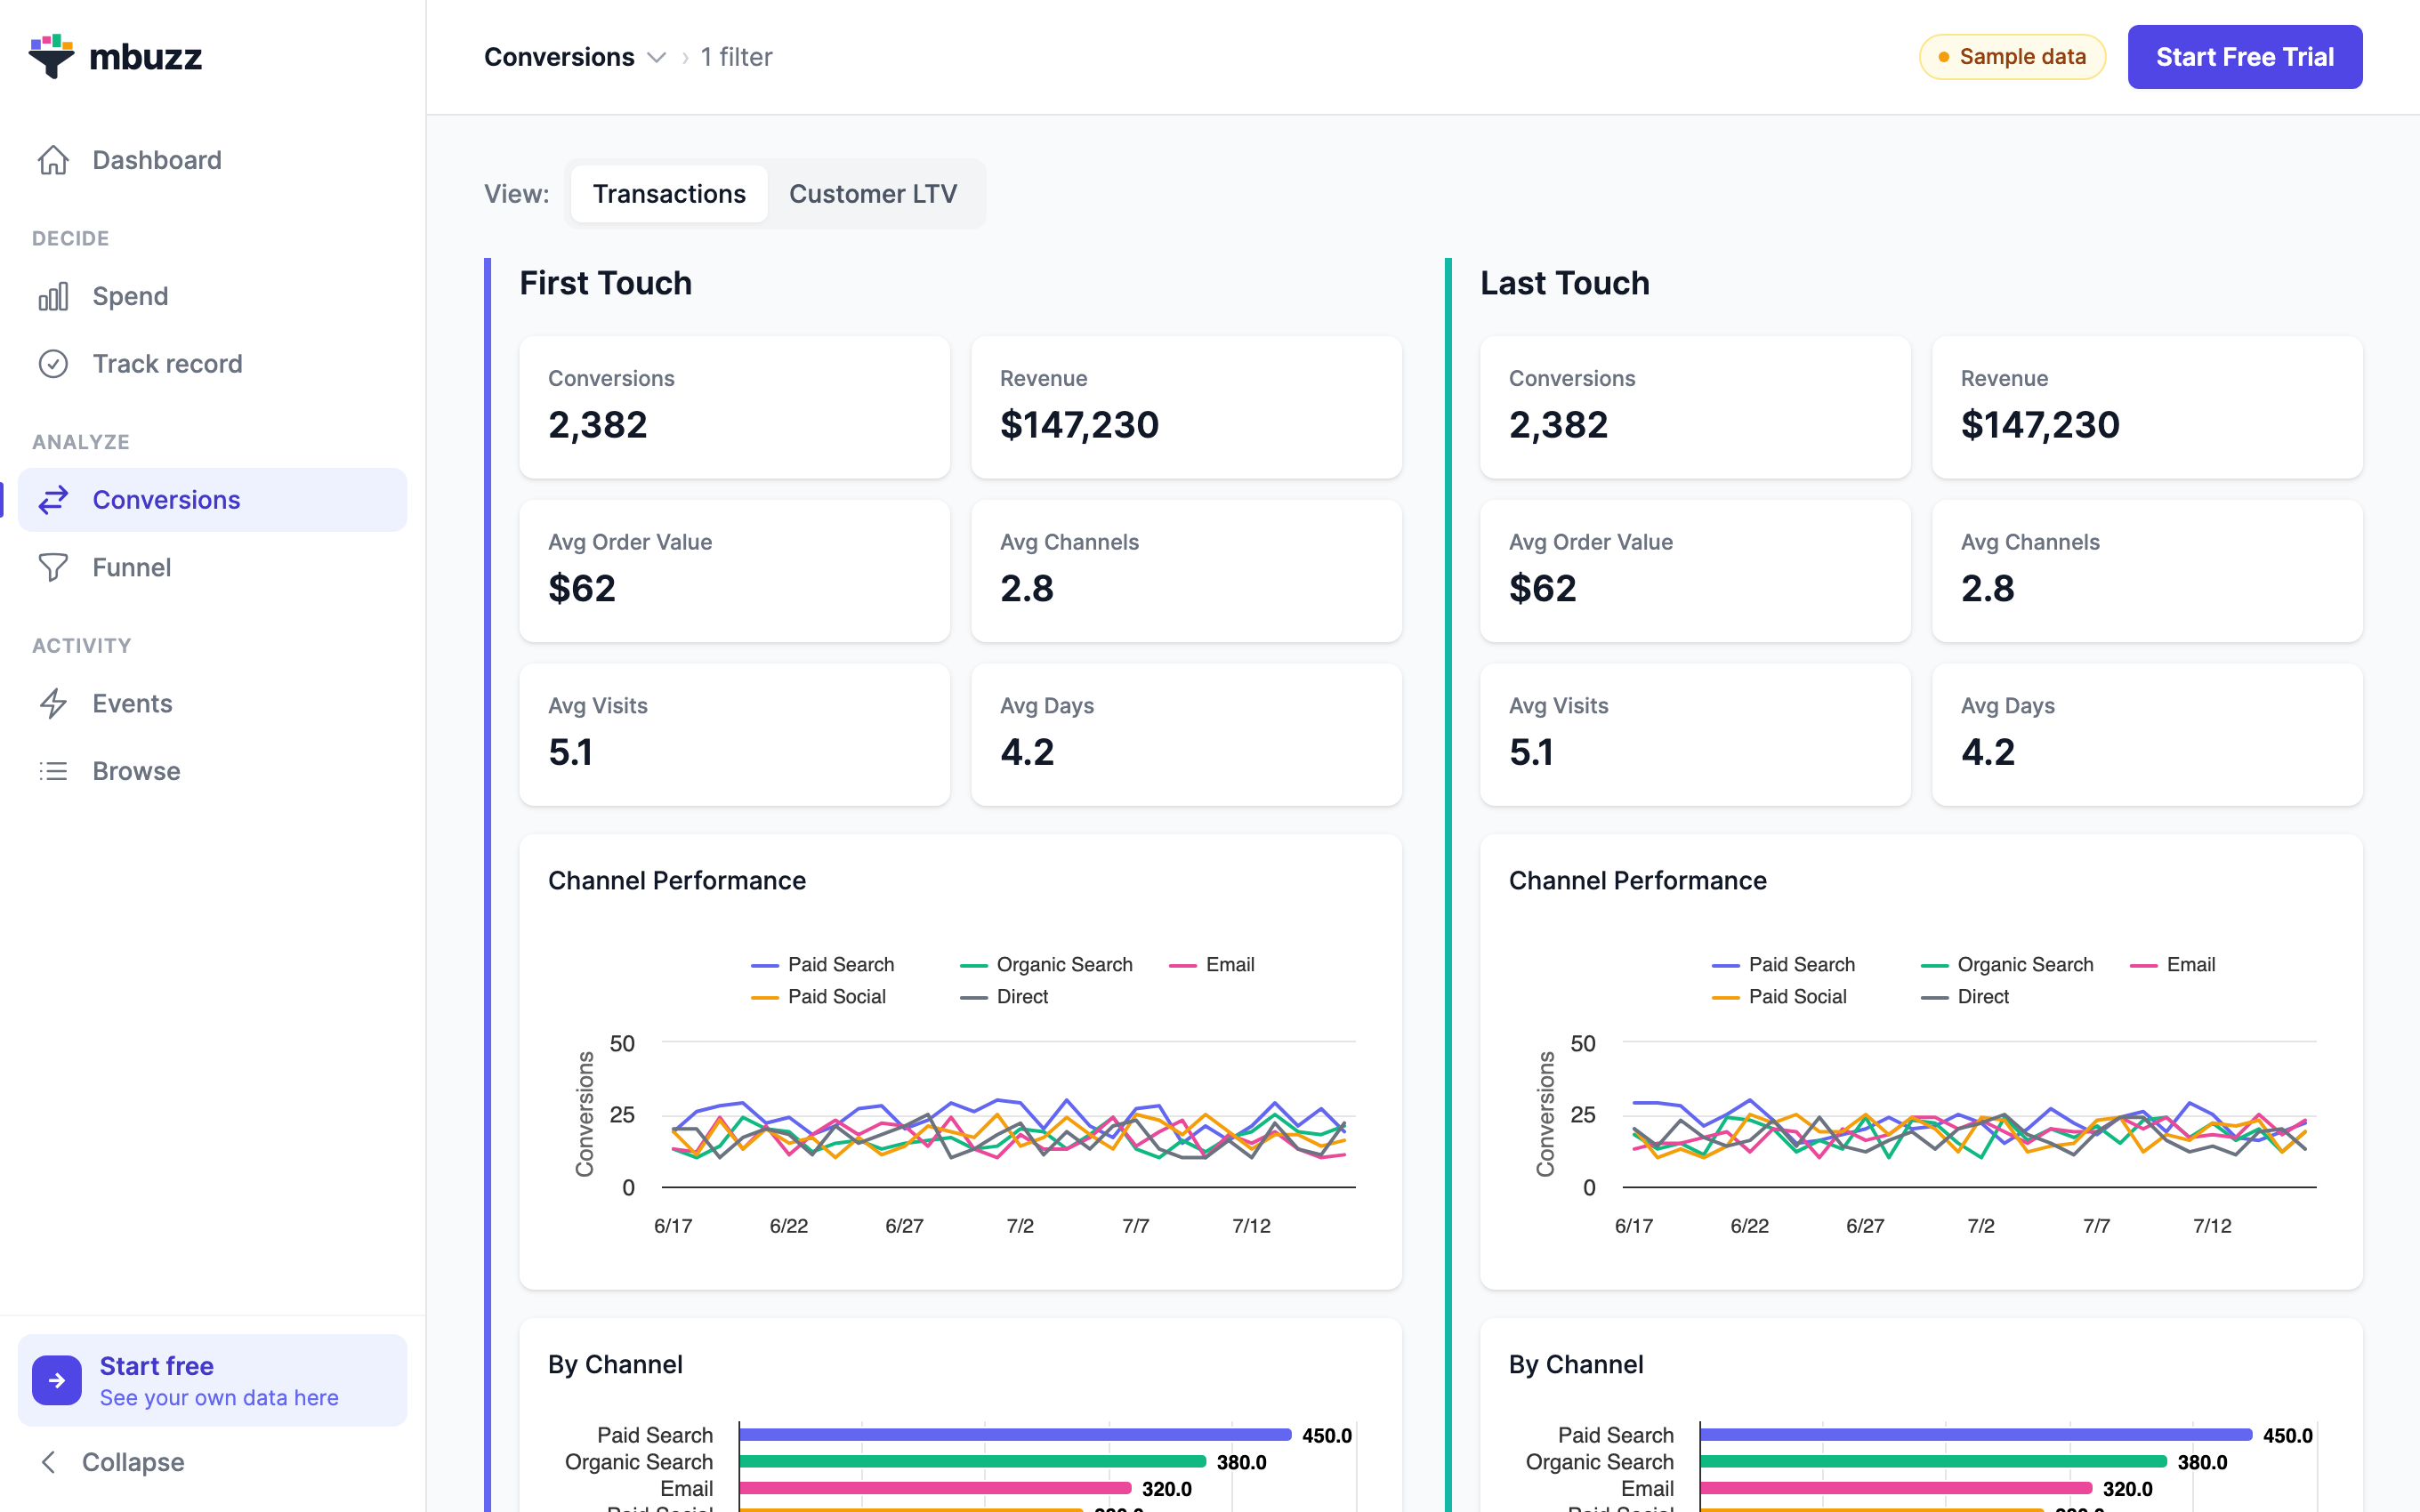Click the Browse list icon
This screenshot has width=2420, height=1512.
(53, 771)
